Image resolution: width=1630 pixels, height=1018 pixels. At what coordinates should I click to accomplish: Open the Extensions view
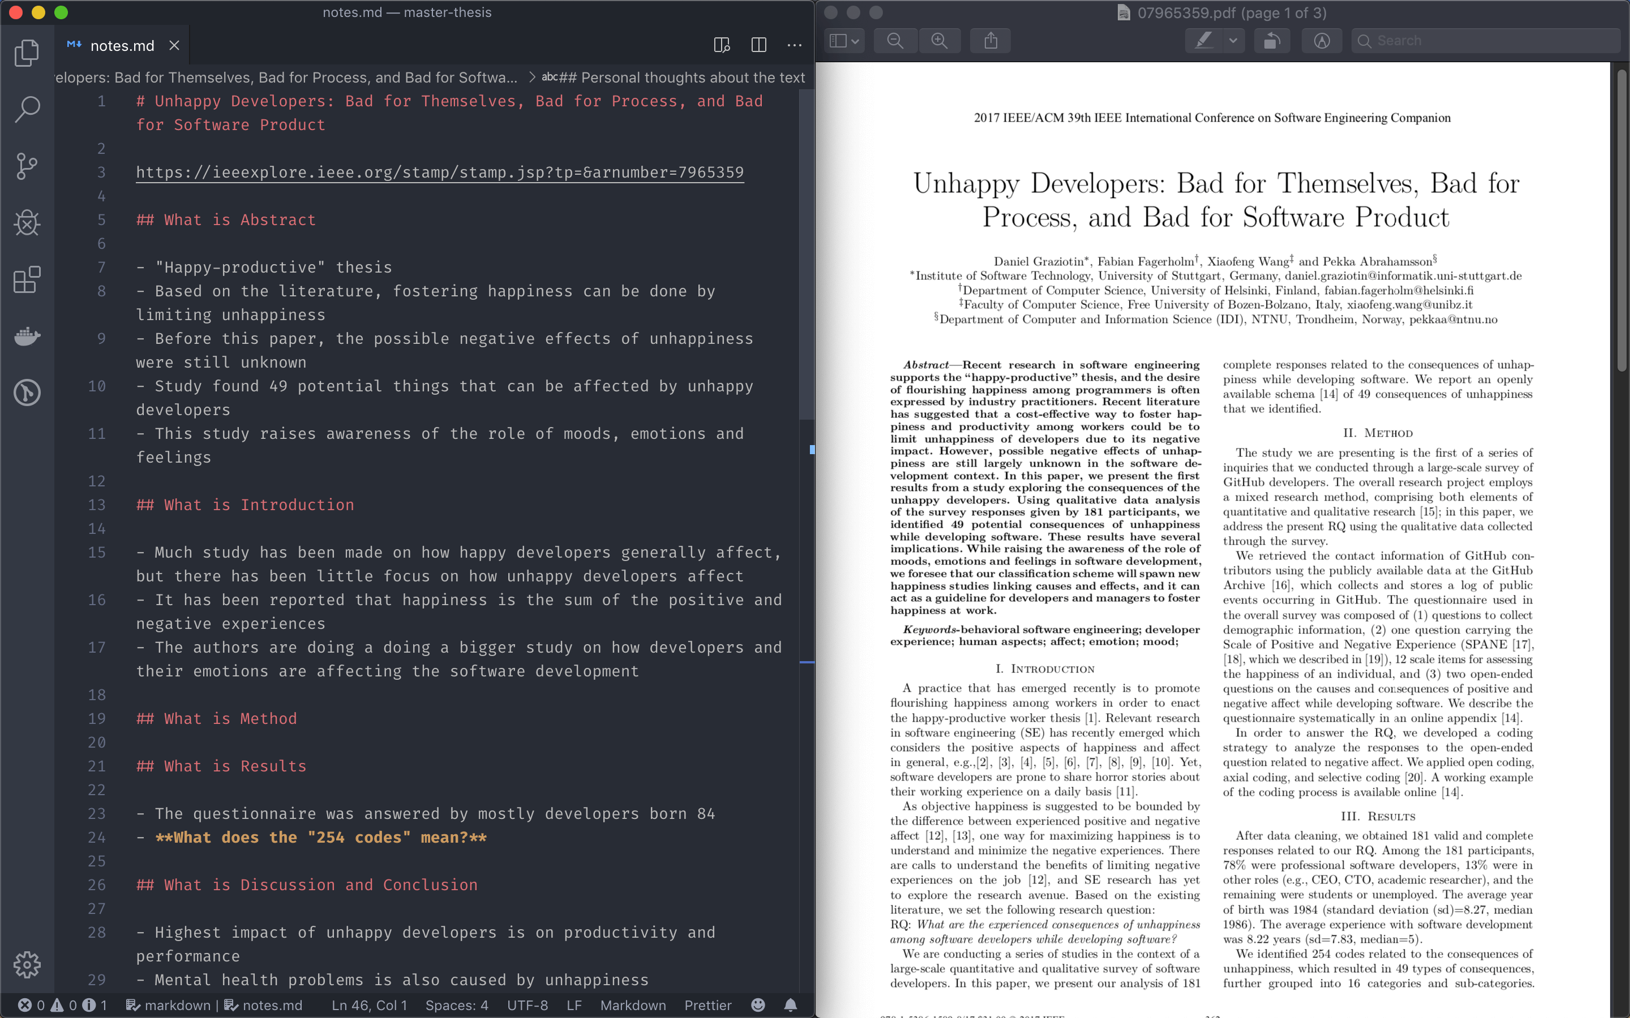pos(27,280)
